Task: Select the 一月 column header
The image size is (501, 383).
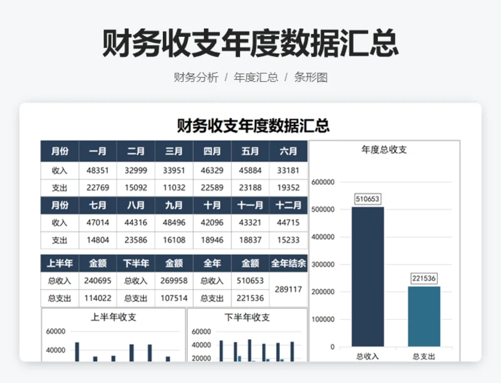Action: pos(98,151)
